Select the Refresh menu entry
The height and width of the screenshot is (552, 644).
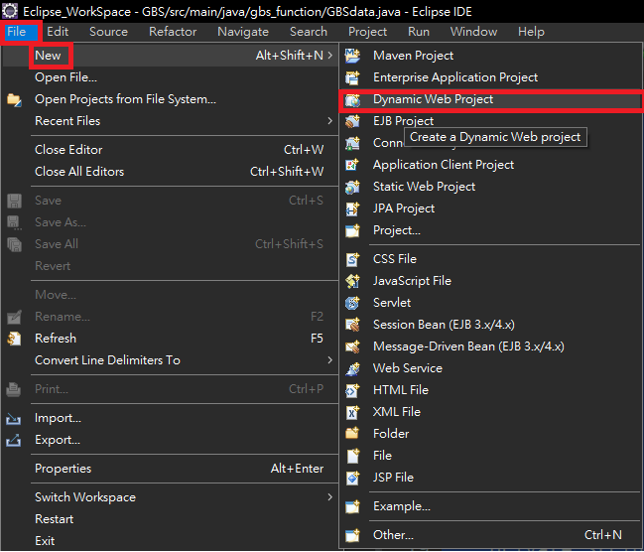coord(170,339)
